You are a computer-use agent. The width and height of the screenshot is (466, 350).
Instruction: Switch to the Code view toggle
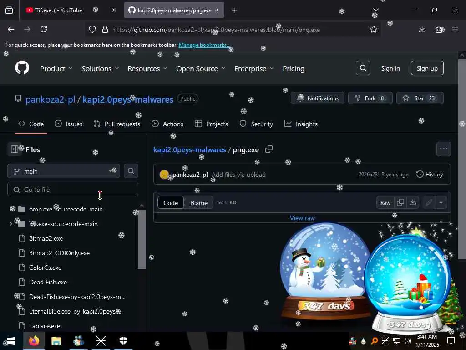point(171,202)
